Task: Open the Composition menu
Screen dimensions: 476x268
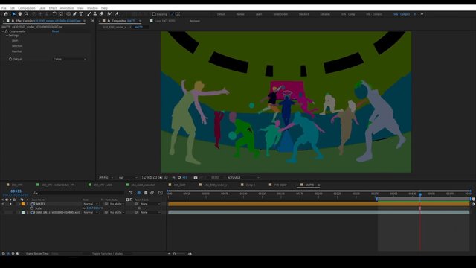Action: (x=27, y=8)
